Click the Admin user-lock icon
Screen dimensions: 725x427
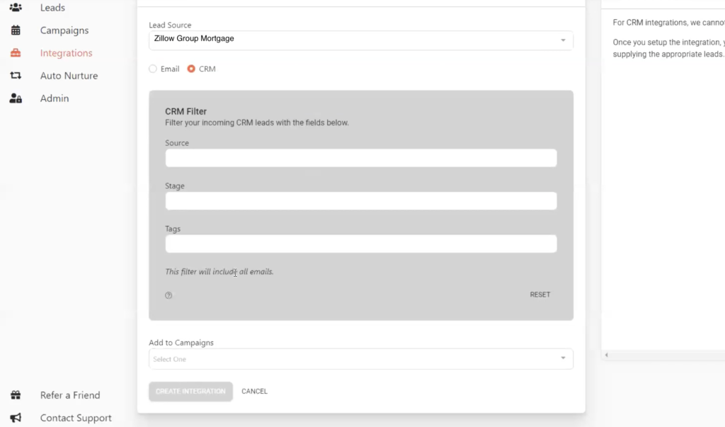16,98
